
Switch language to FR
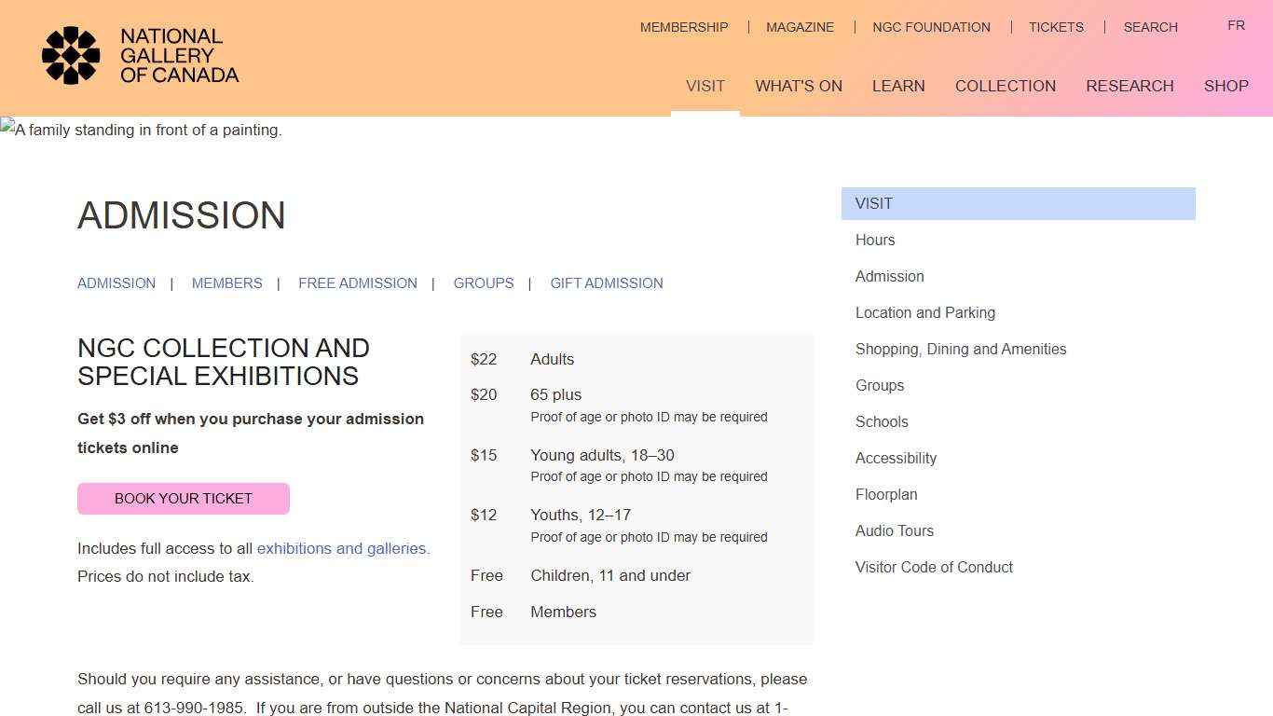click(x=1236, y=25)
